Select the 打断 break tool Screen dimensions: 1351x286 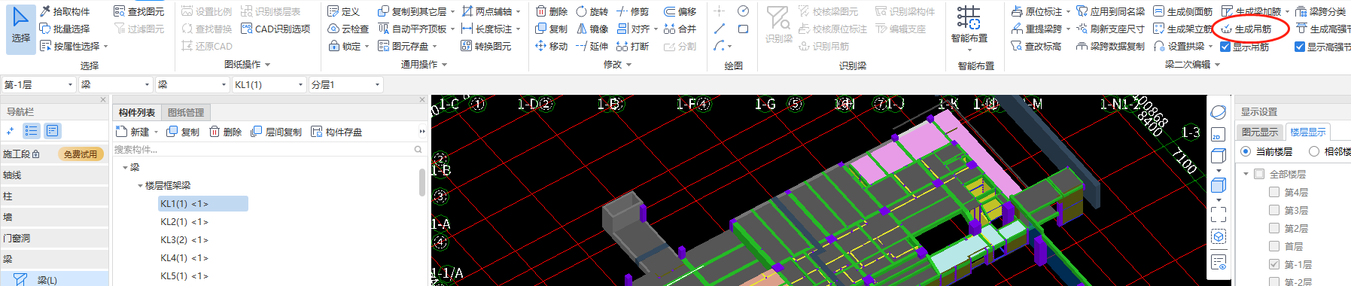tap(632, 46)
